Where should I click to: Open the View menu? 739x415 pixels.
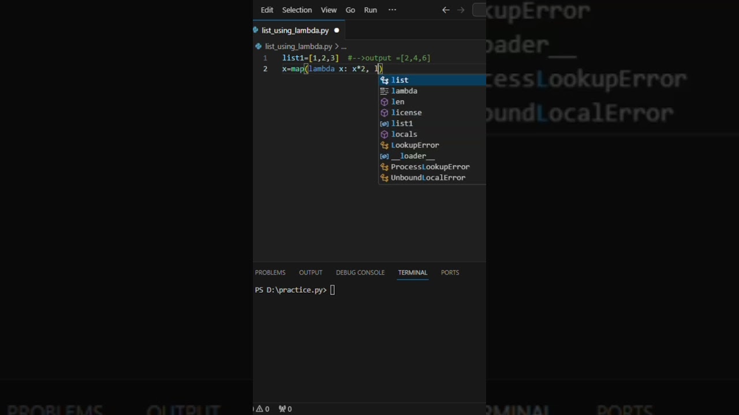tap(329, 10)
